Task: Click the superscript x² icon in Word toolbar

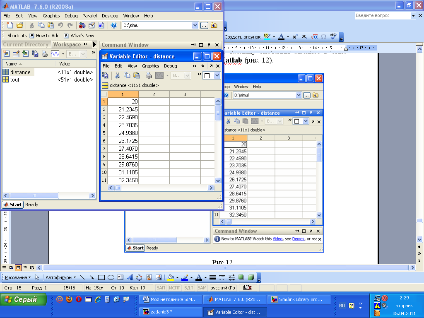Action: point(295,36)
